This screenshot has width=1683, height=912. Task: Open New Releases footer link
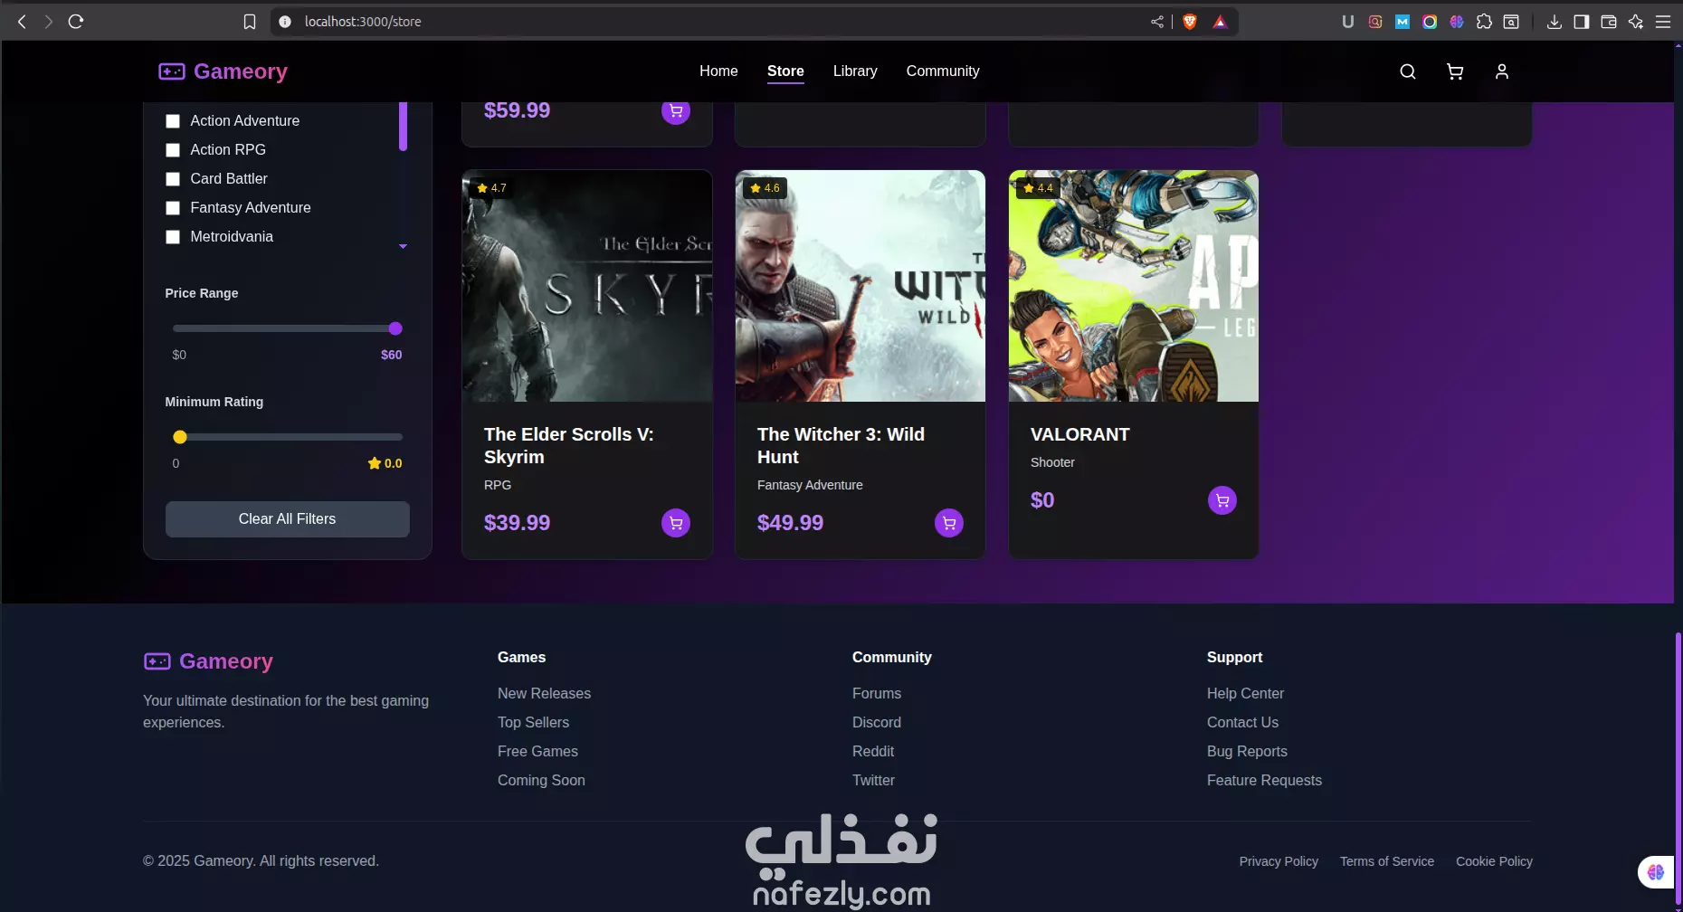point(544,694)
